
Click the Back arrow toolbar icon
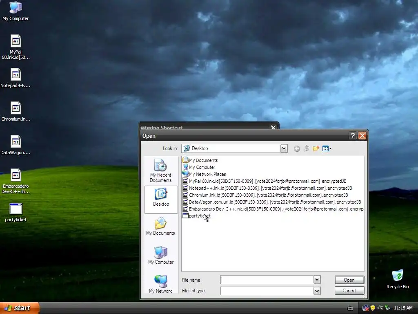coord(297,149)
